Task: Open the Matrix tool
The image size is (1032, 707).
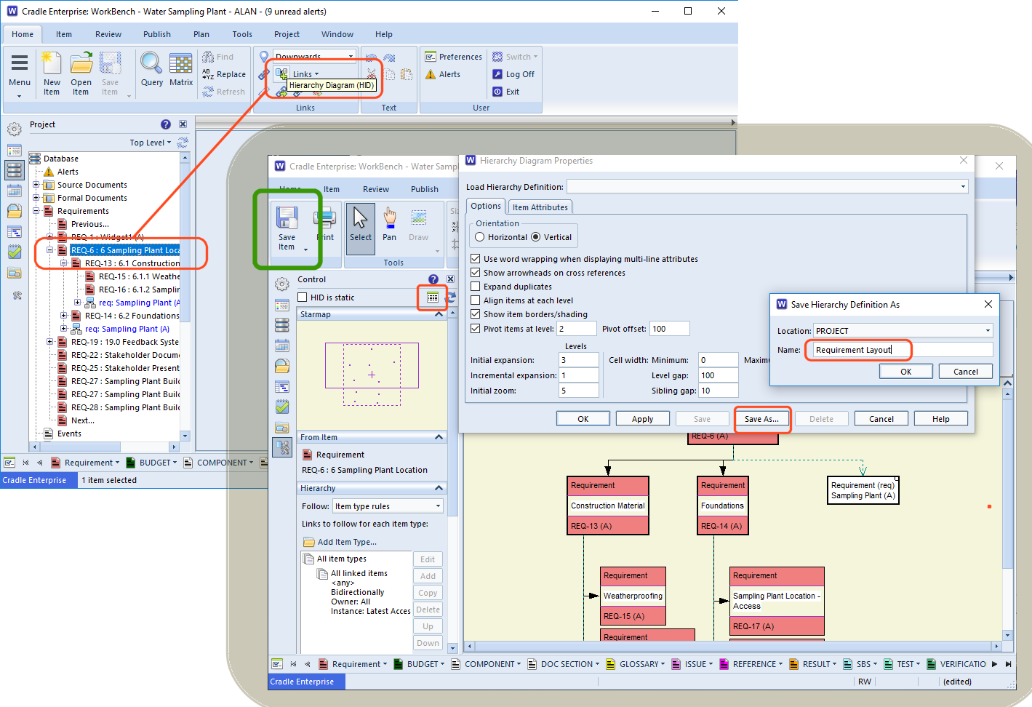Action: pyautogui.click(x=181, y=70)
